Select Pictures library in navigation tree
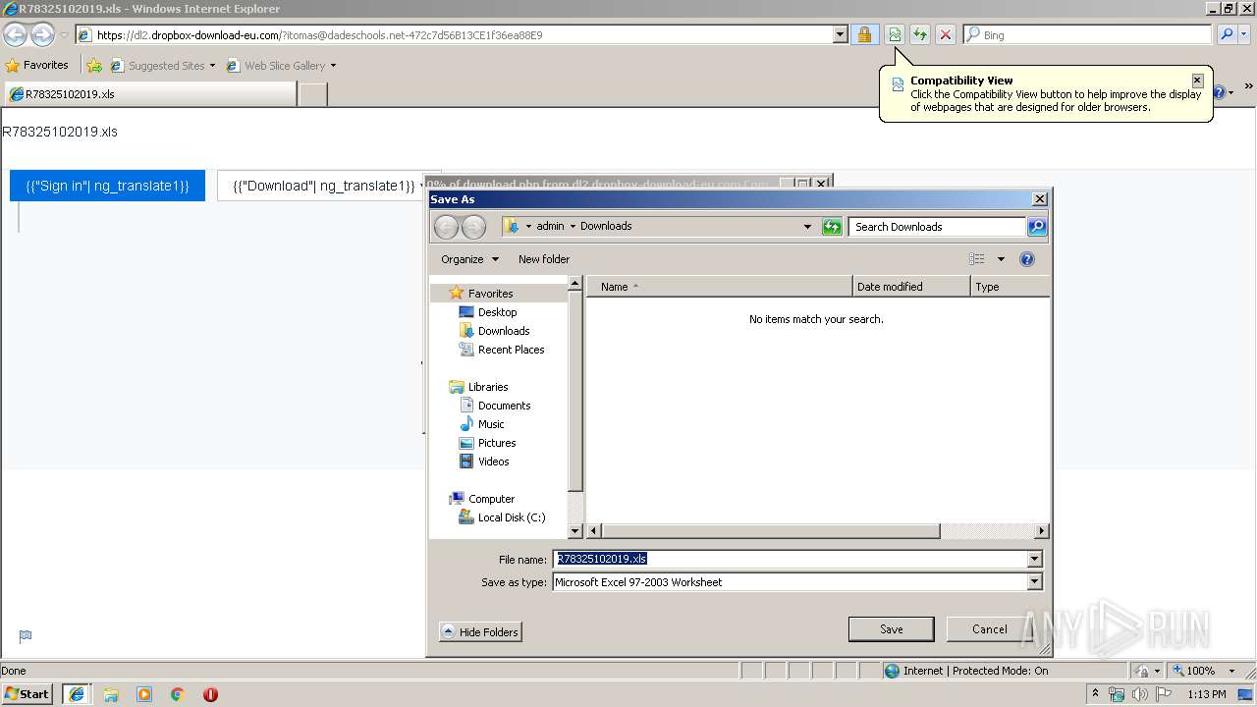Screen dimensions: 1257x707 click(x=497, y=443)
